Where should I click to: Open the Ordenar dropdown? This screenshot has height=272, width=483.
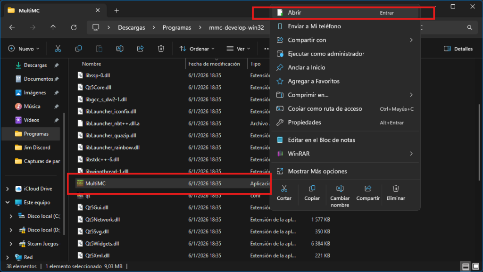tap(197, 49)
